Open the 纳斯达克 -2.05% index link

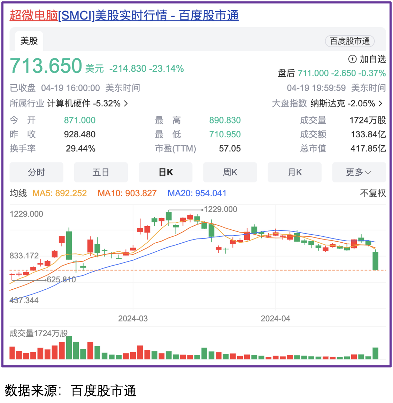pos(342,103)
